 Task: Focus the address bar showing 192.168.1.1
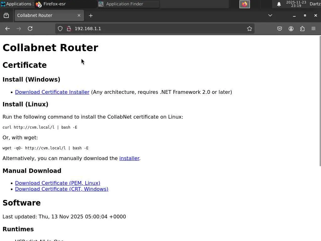[x=155, y=29]
